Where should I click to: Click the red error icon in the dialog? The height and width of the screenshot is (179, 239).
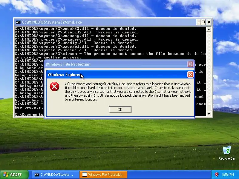click(x=55, y=87)
